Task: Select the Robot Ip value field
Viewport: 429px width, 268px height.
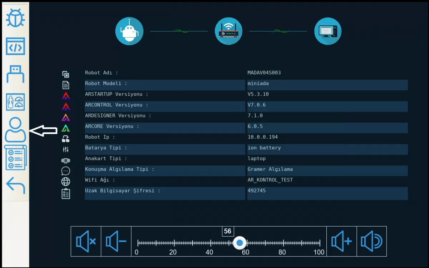Action: point(263,137)
